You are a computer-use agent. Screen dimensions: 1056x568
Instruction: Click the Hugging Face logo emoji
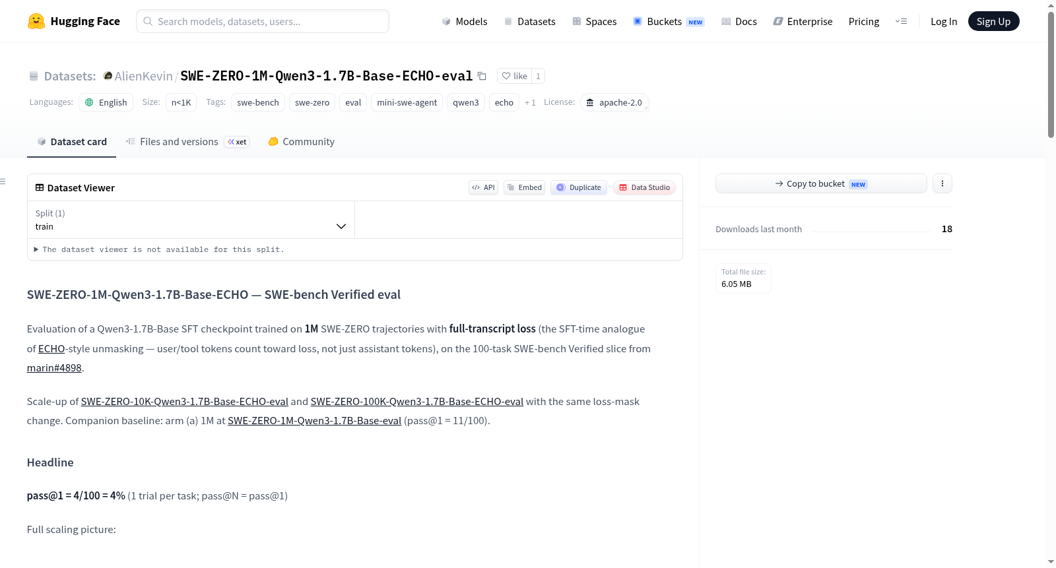[x=36, y=21]
